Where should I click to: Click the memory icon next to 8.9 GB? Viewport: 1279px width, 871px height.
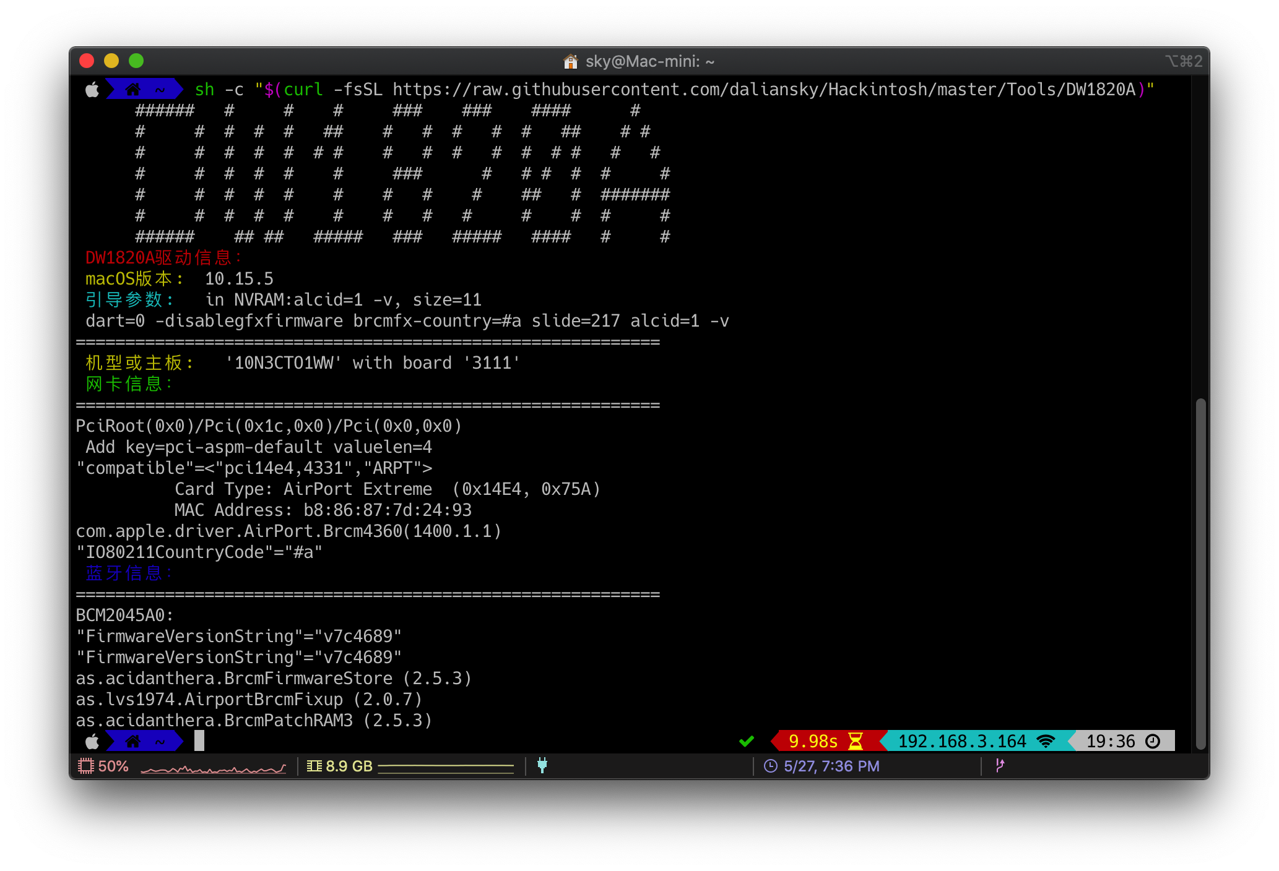pos(314,766)
